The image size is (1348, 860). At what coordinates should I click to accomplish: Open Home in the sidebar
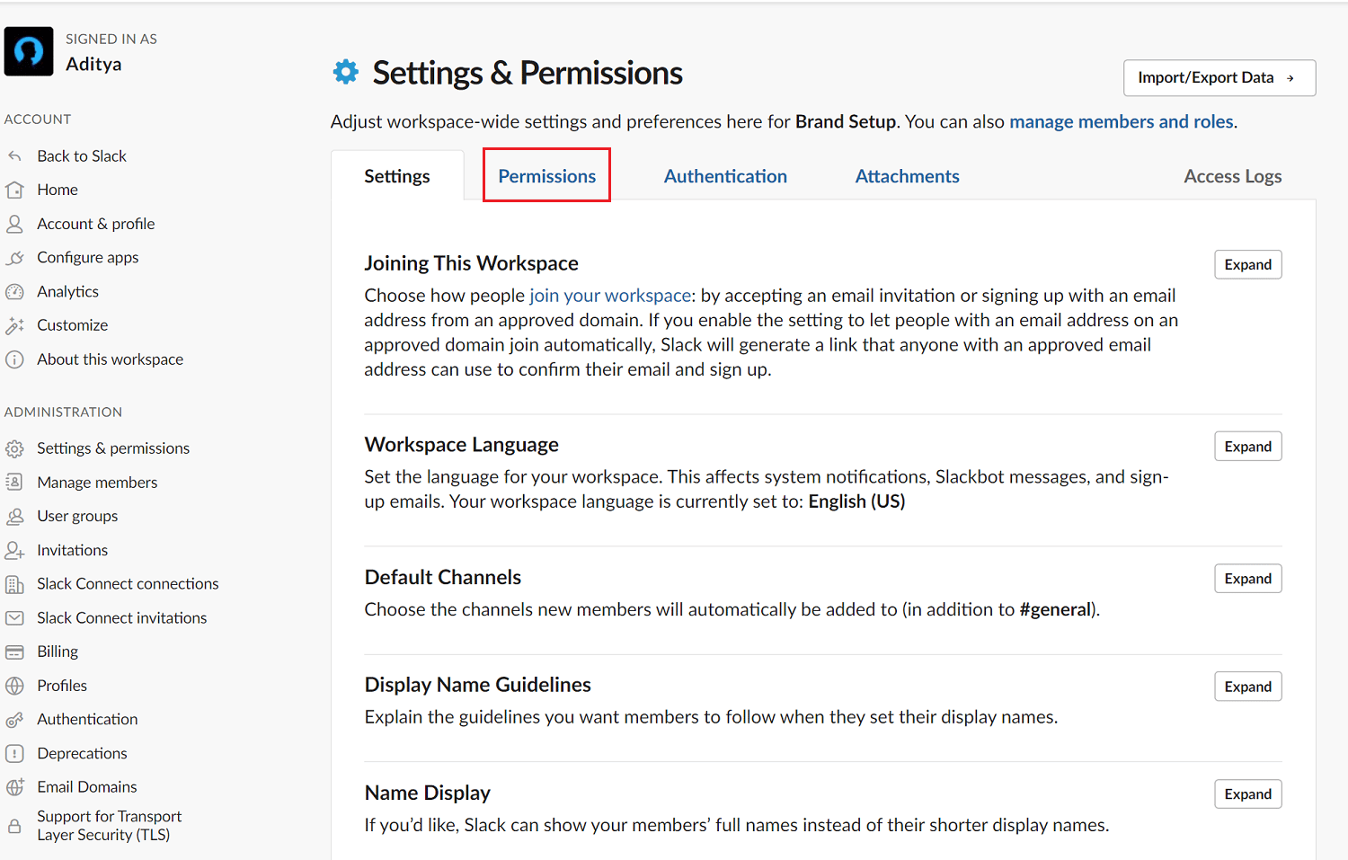pyautogui.click(x=58, y=190)
